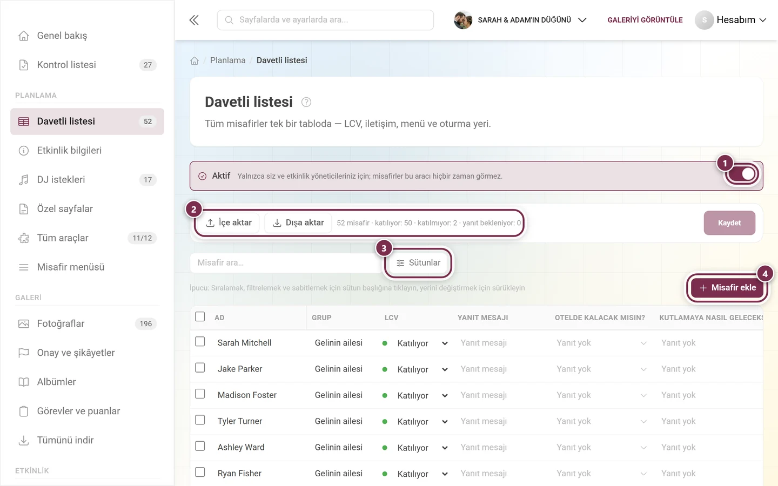Click the Tüm araçlar puzzle icon
The width and height of the screenshot is (778, 486).
pos(24,238)
